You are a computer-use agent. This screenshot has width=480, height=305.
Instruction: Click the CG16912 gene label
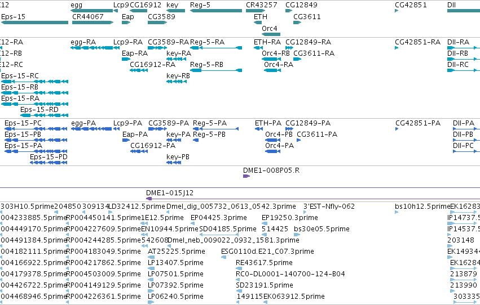[x=146, y=5]
